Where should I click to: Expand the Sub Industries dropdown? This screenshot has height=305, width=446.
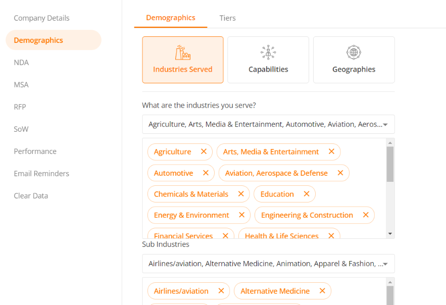click(268, 264)
